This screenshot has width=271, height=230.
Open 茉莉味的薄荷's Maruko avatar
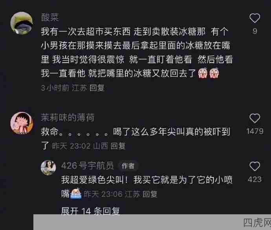click(22, 123)
